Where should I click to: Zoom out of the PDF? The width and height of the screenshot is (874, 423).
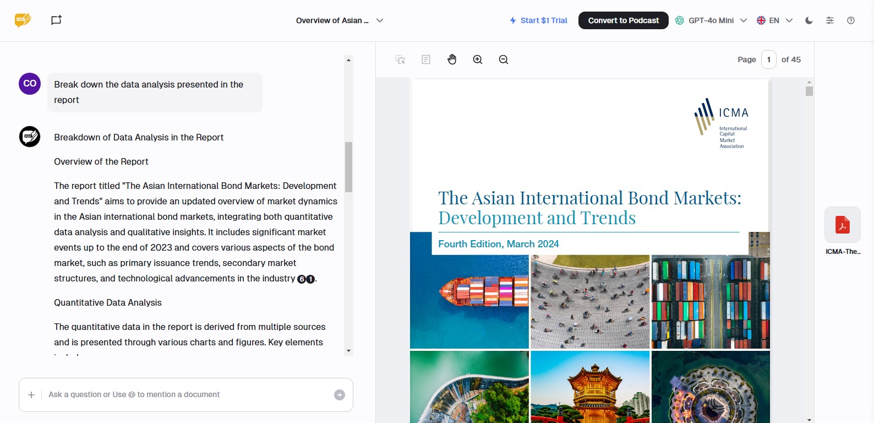(504, 59)
